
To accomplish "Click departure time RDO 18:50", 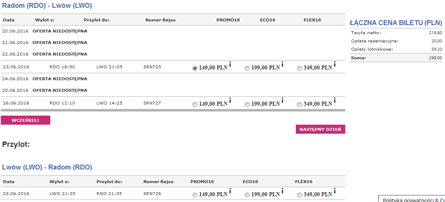I will [x=62, y=67].
